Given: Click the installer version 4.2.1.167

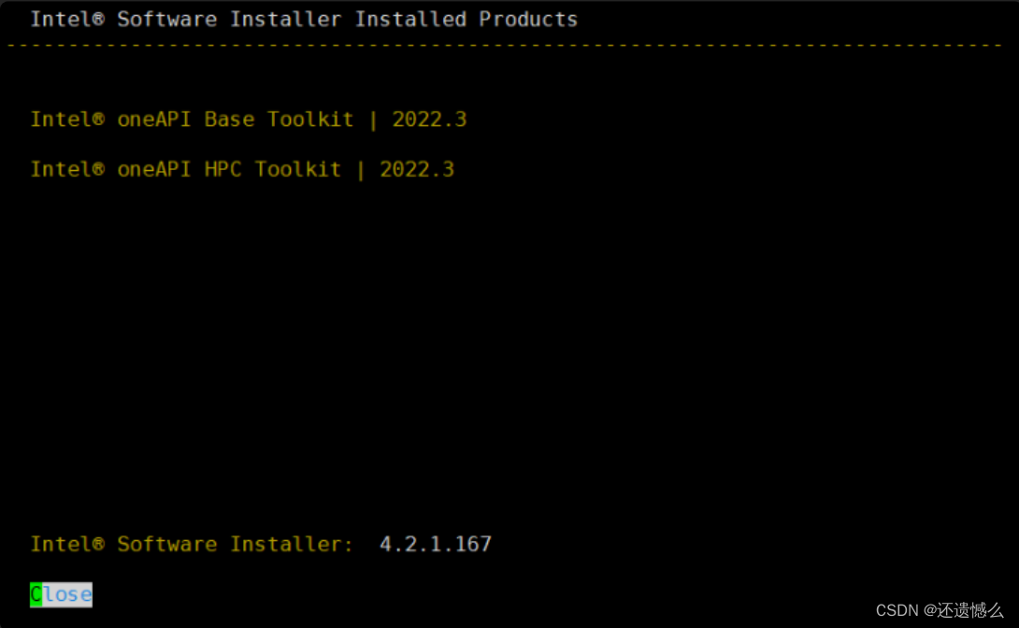Looking at the screenshot, I should click(x=436, y=544).
